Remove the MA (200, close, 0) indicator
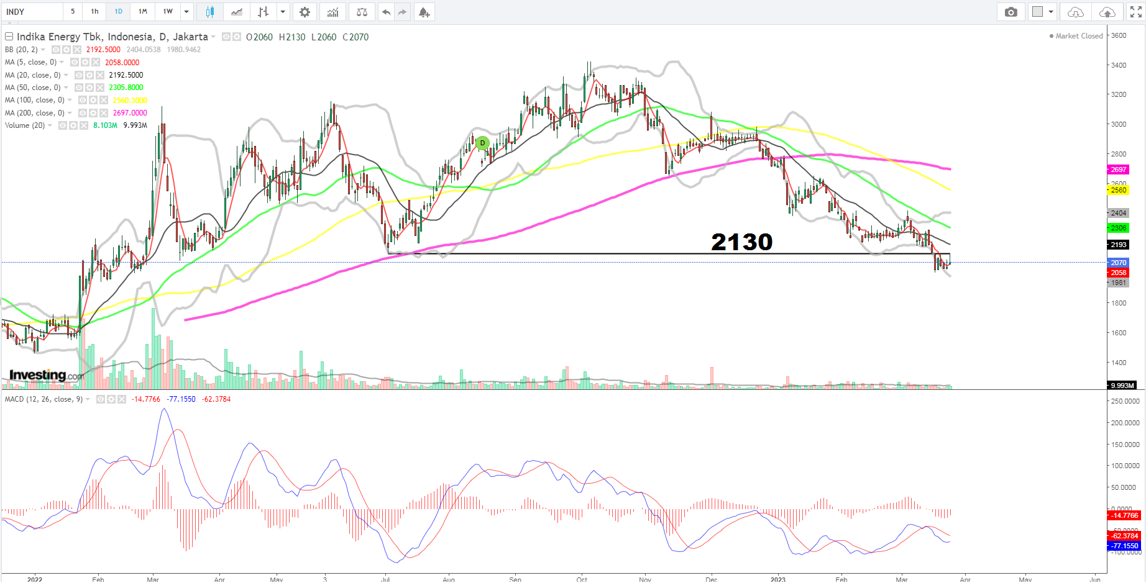 [104, 113]
